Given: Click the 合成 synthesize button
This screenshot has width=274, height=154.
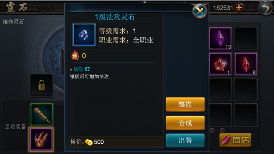Looking at the screenshot, I should [185, 123].
